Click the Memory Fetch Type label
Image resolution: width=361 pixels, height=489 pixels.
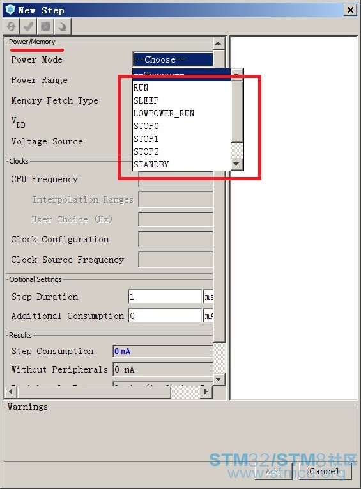pos(54,100)
